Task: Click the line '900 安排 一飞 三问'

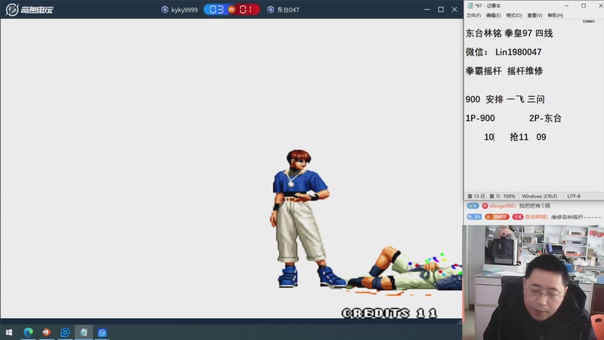Action: pyautogui.click(x=505, y=100)
